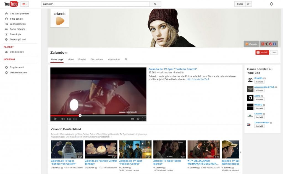Click the Zalando channel avatar logo
Viewport: 283px width, 174px height.
click(x=60, y=18)
